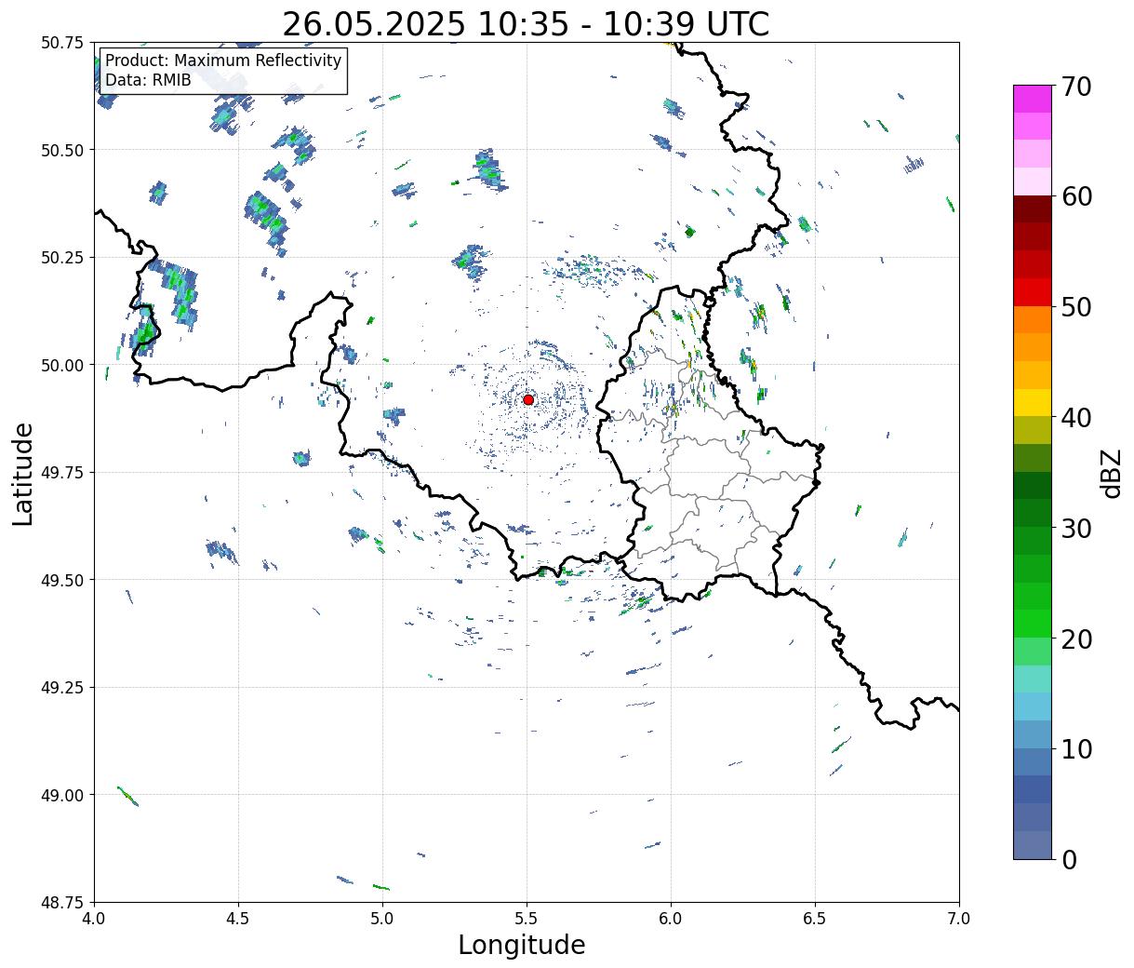1134x968 pixels.
Task: Click the longitude tick label 4.5
Action: click(x=238, y=919)
